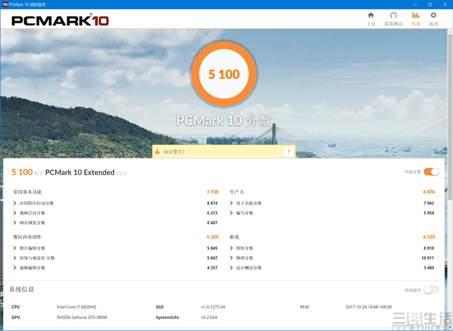453x331 pixels.
Task: Click the 8 810 graphics score value
Action: [x=429, y=248]
